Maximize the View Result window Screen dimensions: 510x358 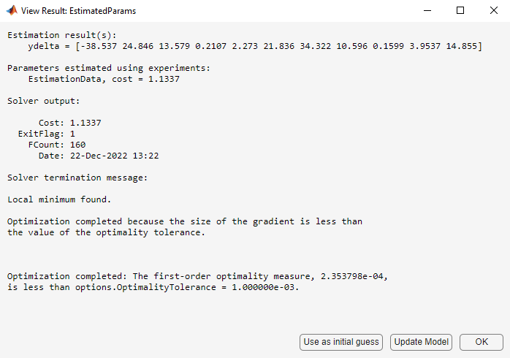click(x=460, y=11)
